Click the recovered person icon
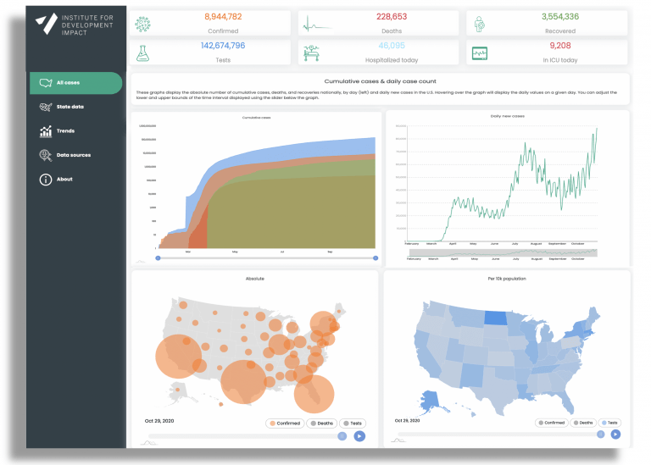This screenshot has height=465, width=651. coord(479,24)
